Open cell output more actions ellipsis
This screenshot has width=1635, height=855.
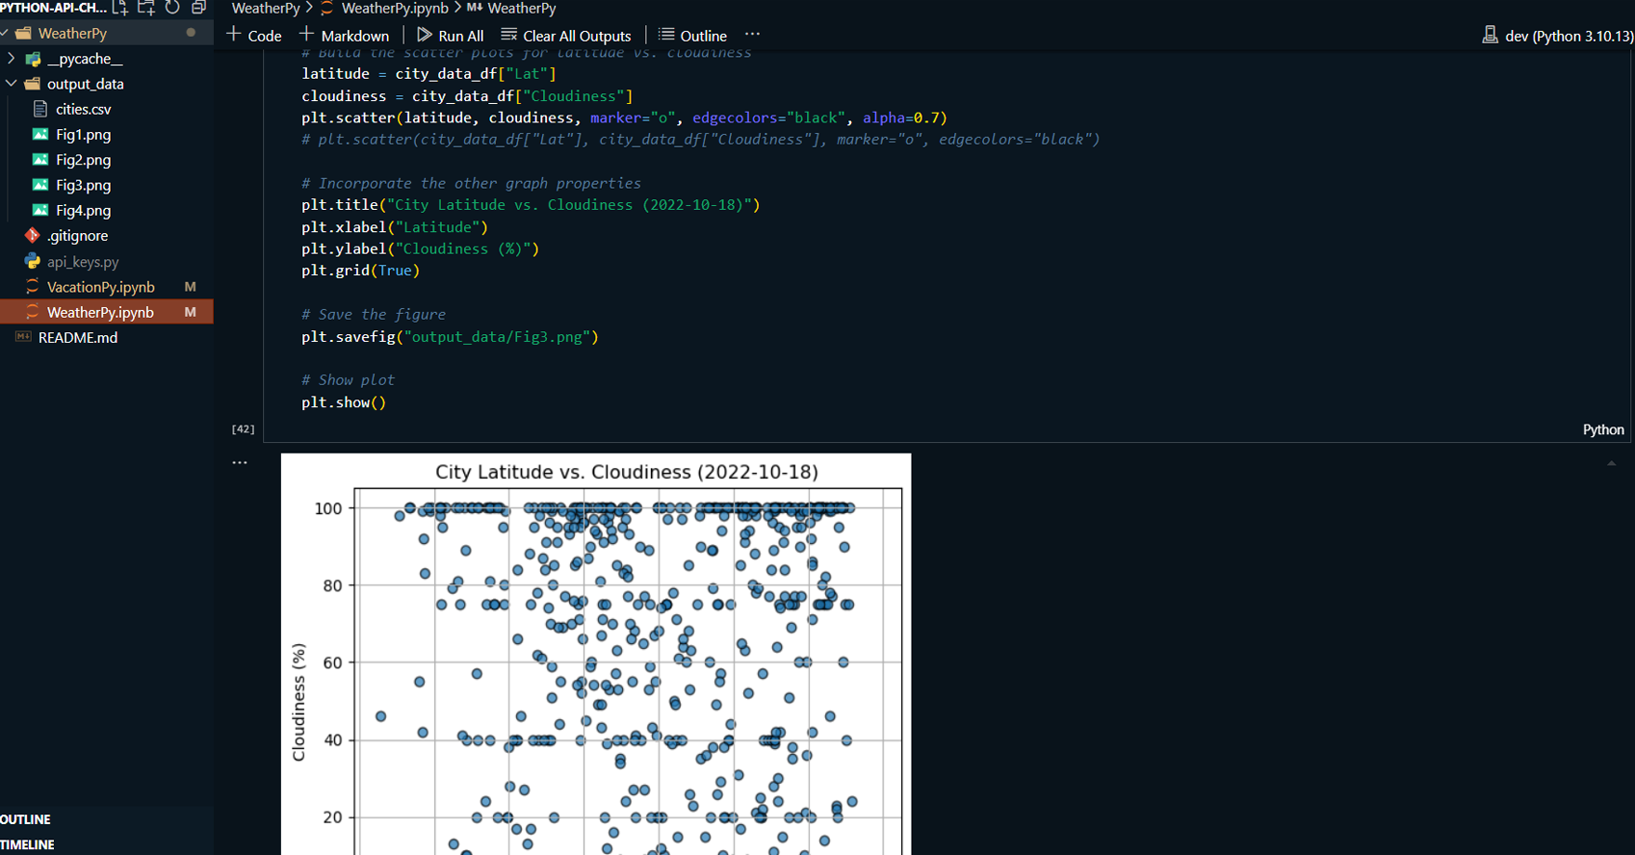click(240, 463)
